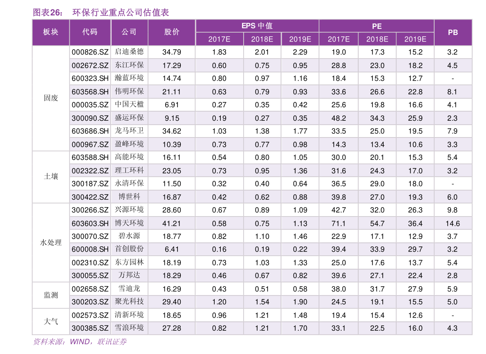Click company name 雪迪龙
The height and width of the screenshot is (354, 486).
point(129,289)
